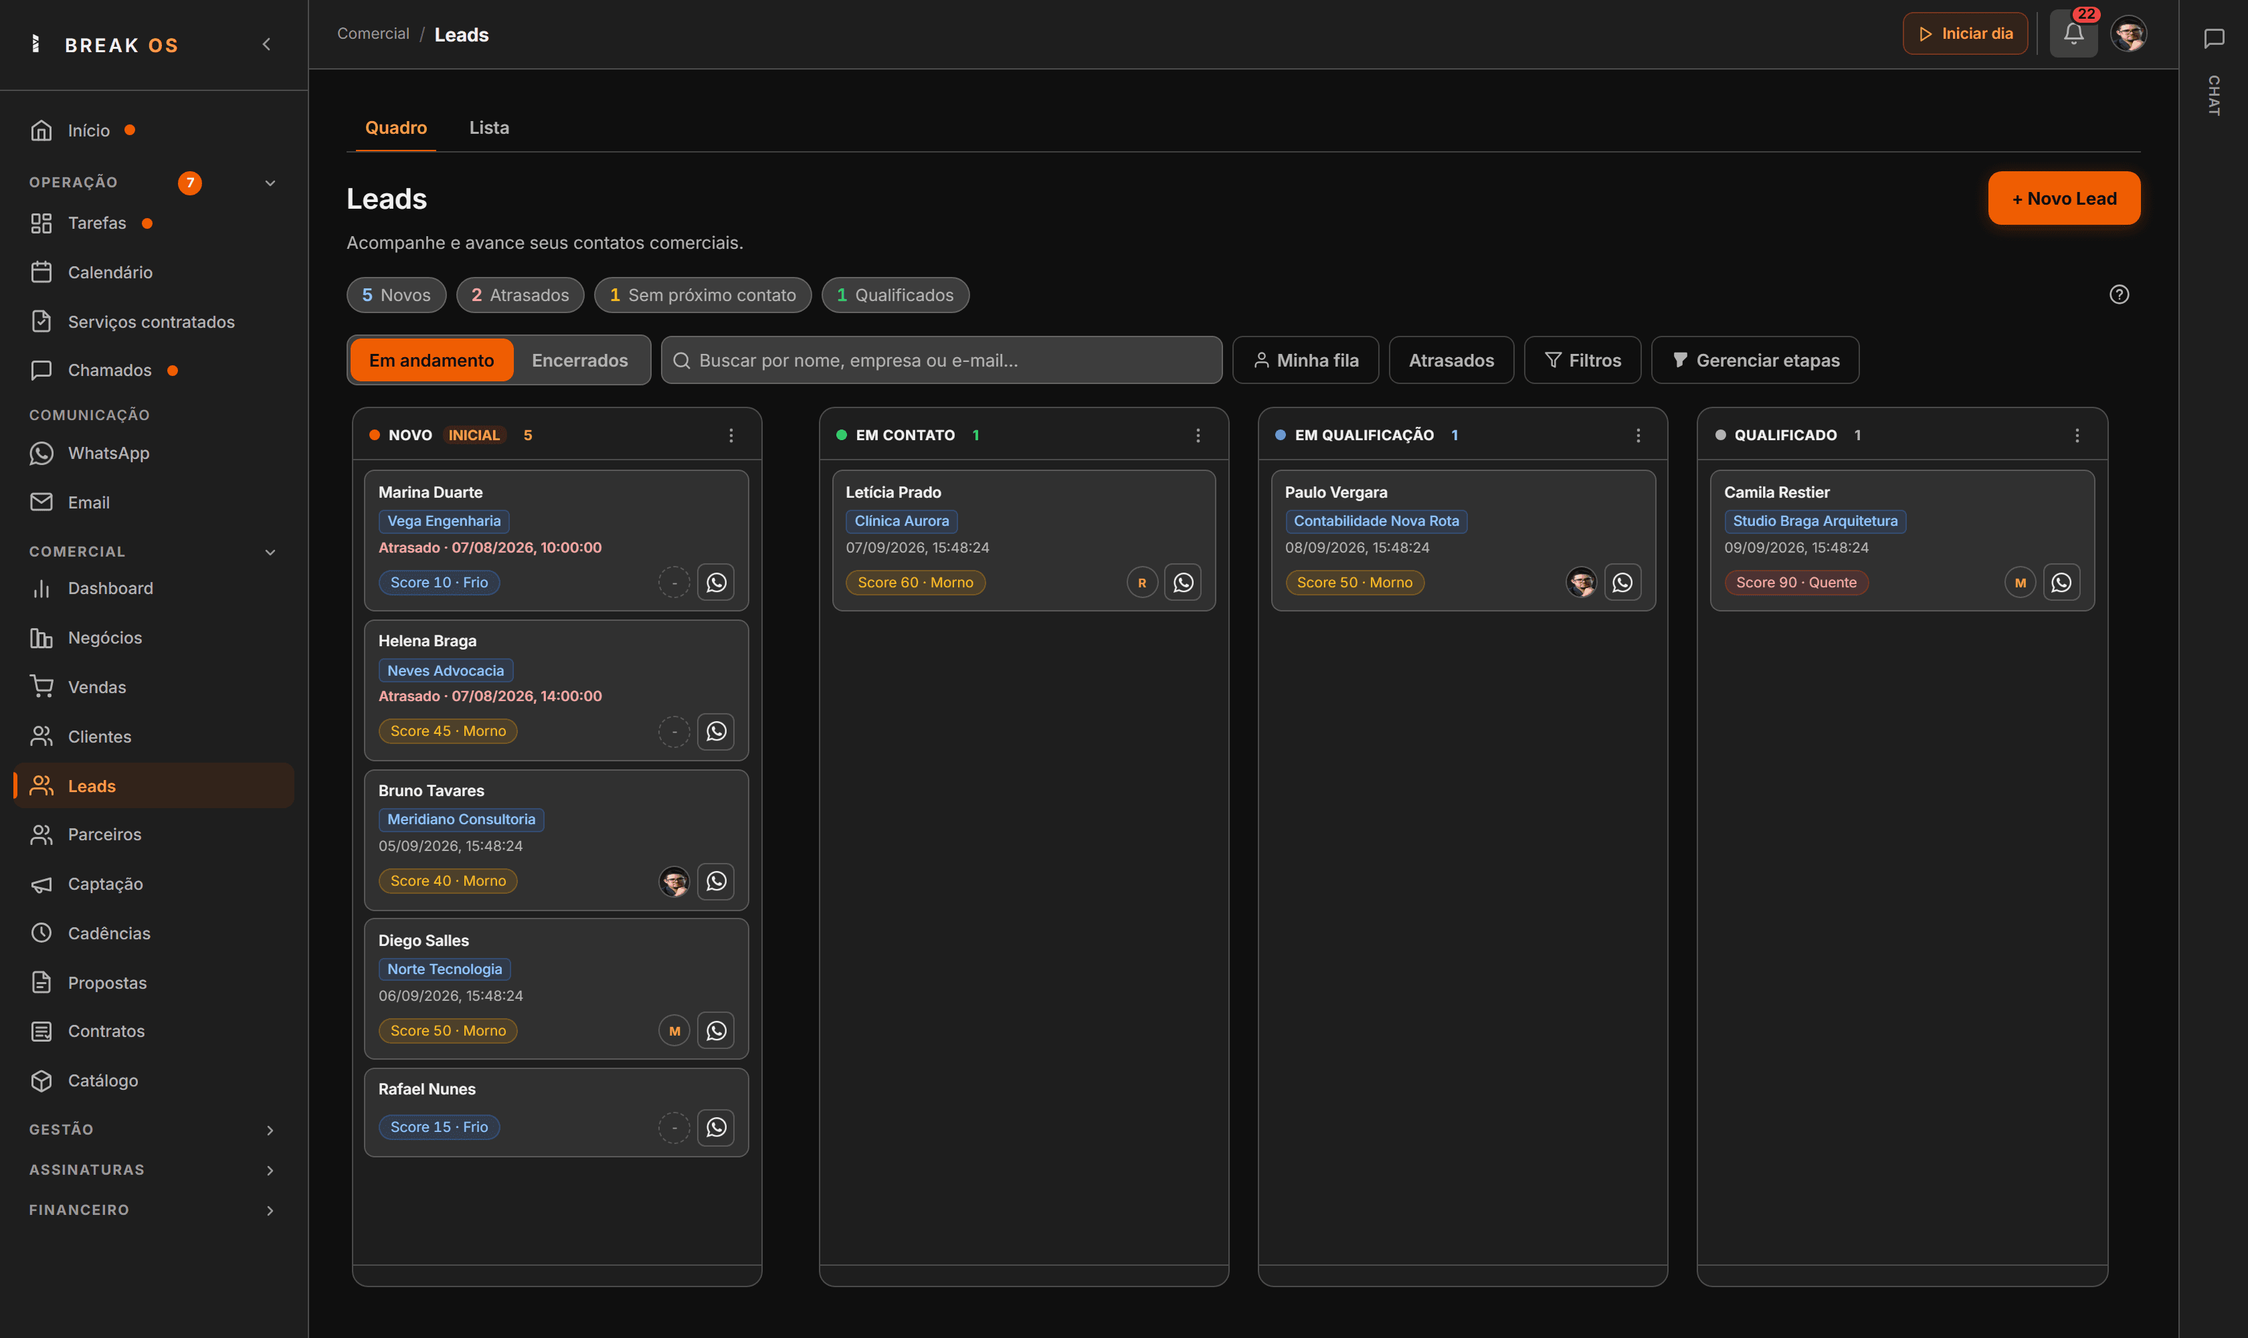The width and height of the screenshot is (2248, 1338).
Task: Open Propostas in the sidebar menu
Action: (x=153, y=983)
